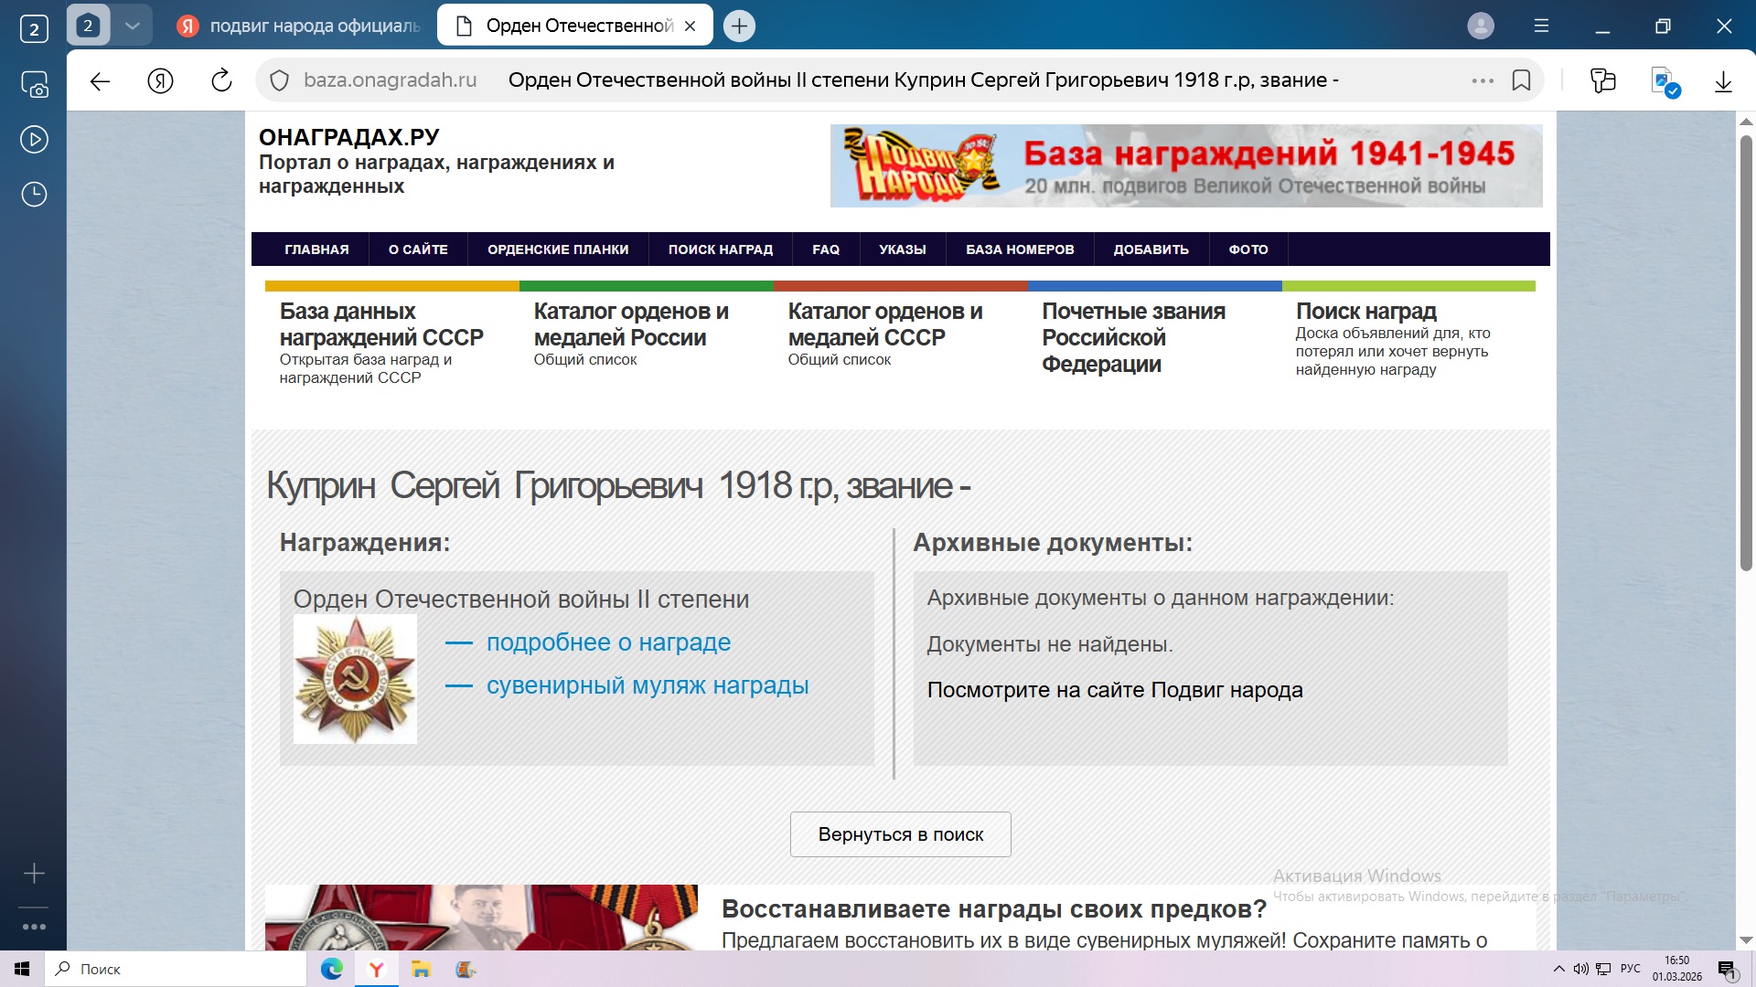Open history clock icon in sidebar
The height and width of the screenshot is (987, 1756).
(x=34, y=195)
